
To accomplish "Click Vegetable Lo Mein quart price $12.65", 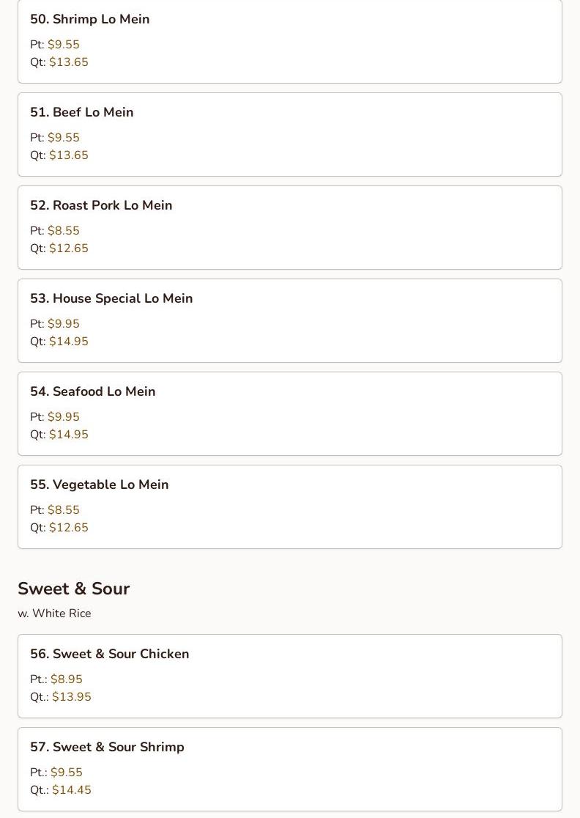I will 69,528.
